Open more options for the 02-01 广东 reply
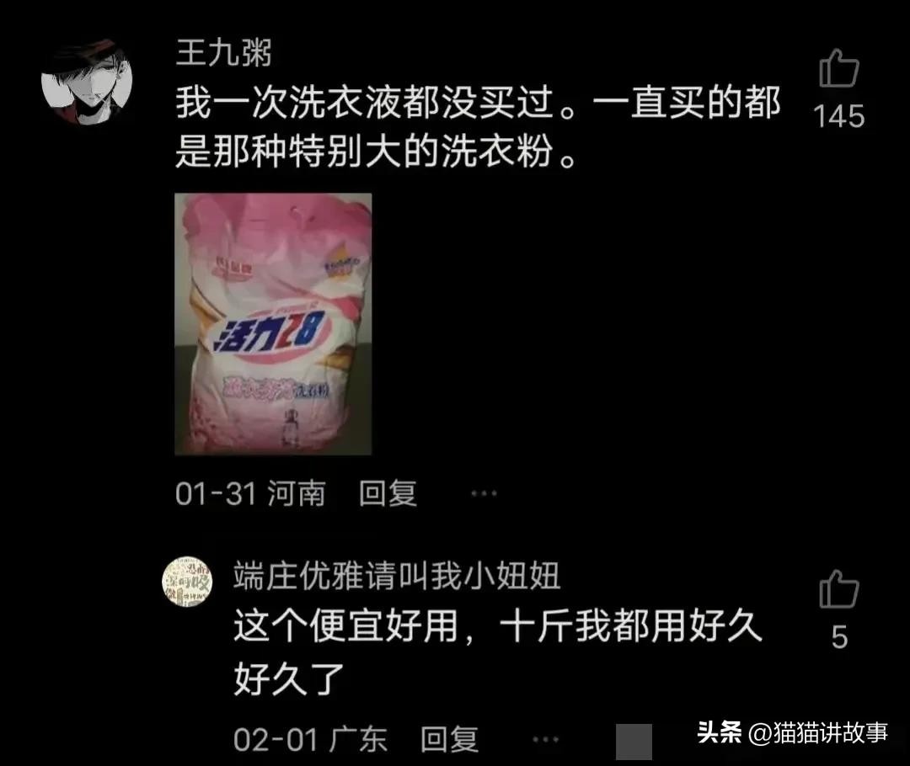 [545, 739]
